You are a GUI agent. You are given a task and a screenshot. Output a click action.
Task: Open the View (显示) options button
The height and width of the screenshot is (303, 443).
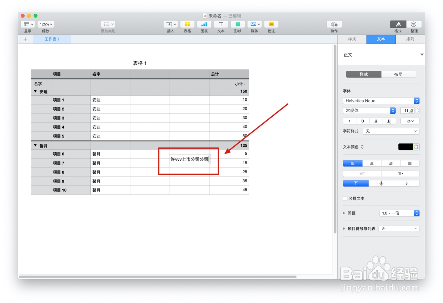28,24
